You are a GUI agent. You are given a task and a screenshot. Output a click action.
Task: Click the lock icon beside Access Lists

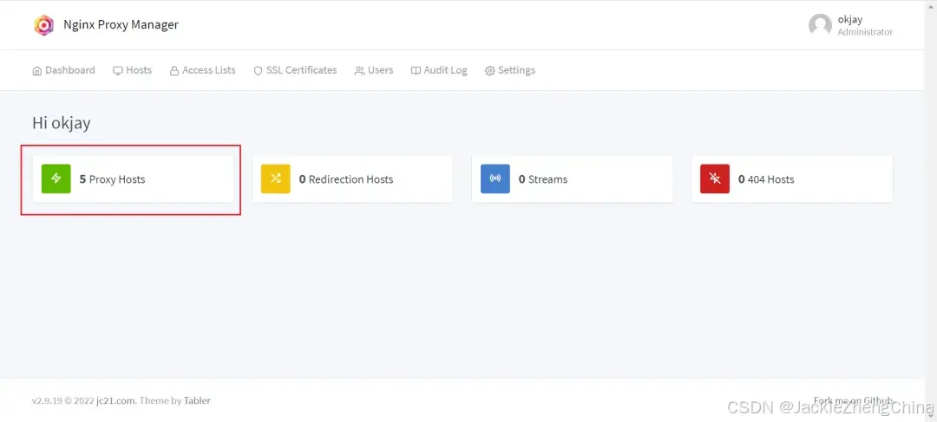point(174,70)
